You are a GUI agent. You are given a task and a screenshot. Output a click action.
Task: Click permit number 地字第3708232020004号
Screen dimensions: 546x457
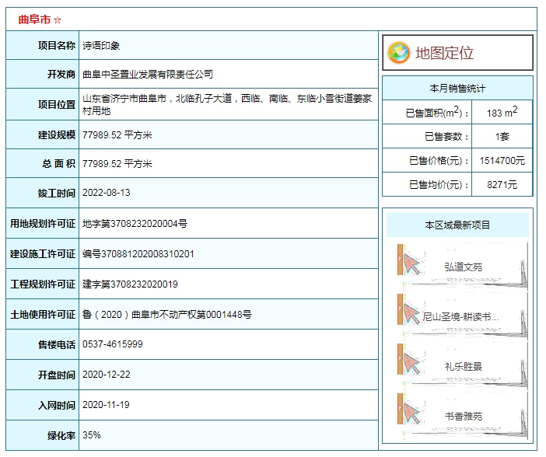click(x=135, y=224)
